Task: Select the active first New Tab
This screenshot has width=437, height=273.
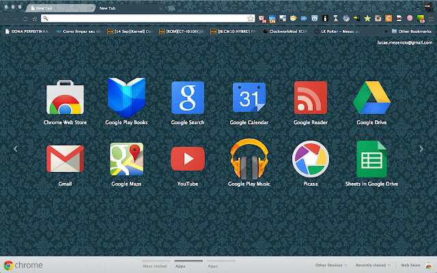Action: click(61, 8)
